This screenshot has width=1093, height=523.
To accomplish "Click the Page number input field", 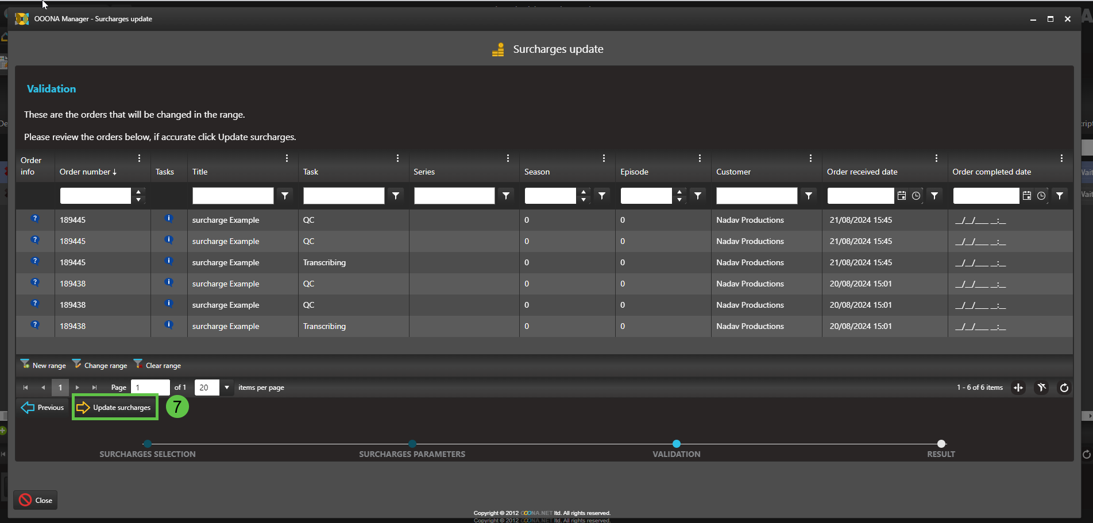I will pos(150,388).
